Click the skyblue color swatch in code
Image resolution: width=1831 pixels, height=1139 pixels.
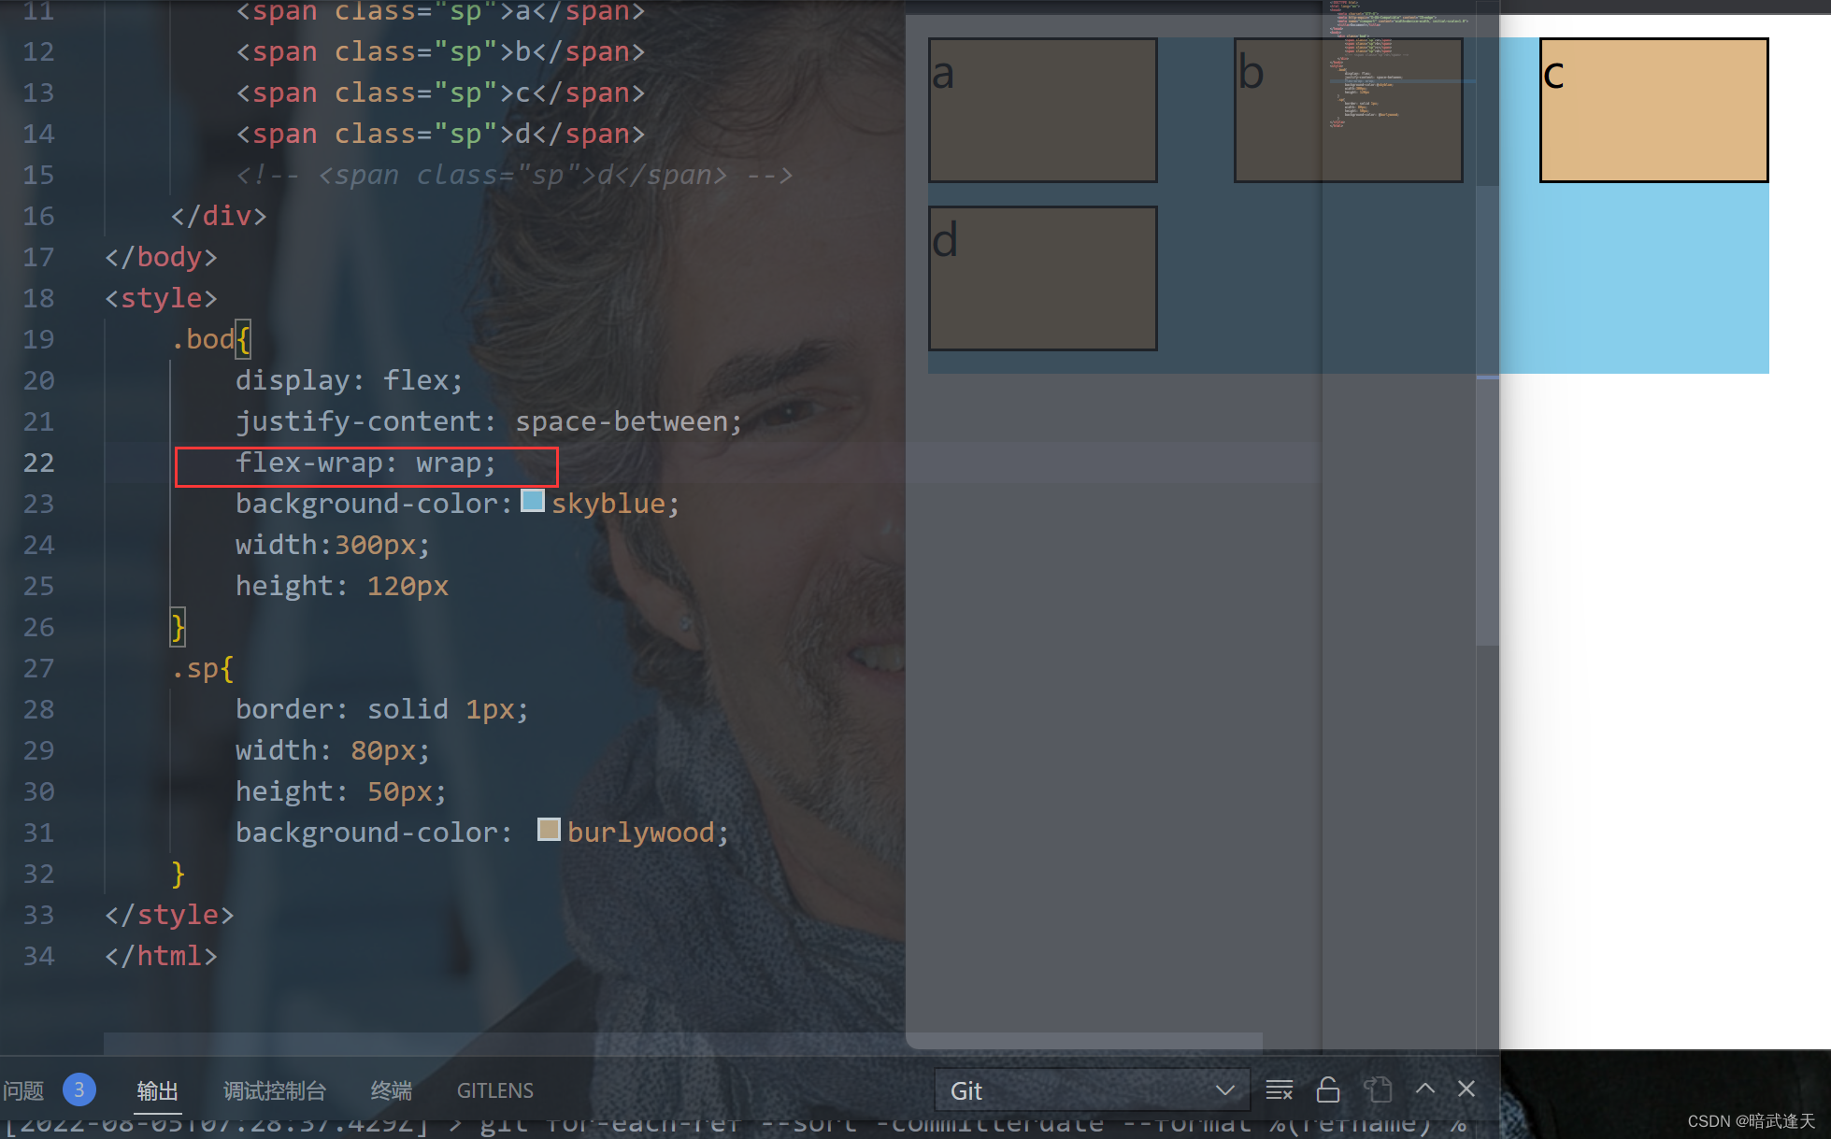[533, 501]
